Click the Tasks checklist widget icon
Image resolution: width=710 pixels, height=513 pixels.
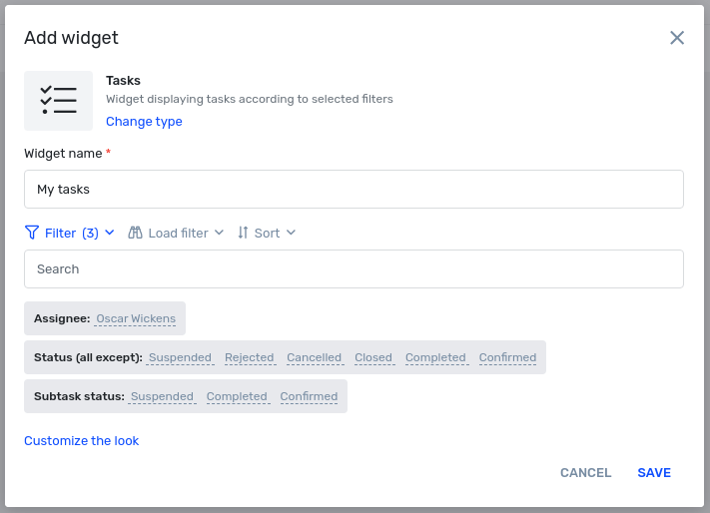pyautogui.click(x=58, y=101)
